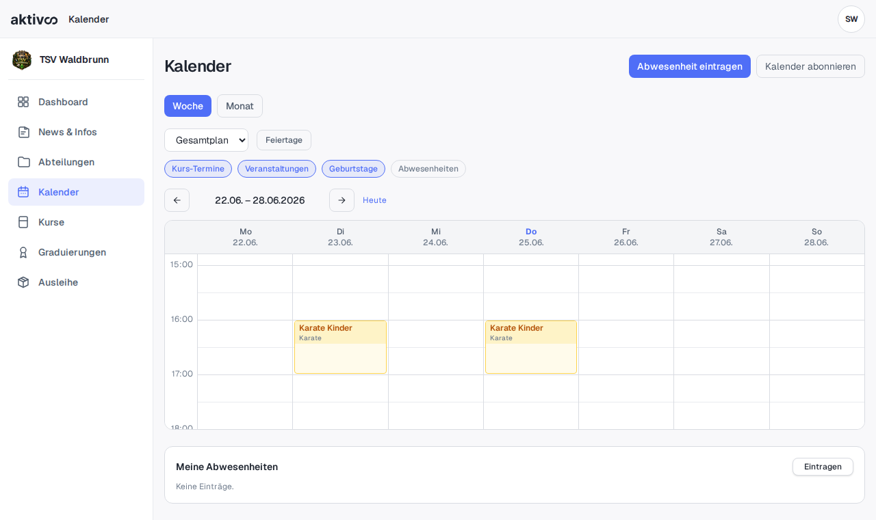Click the Mi 24.06. column header
This screenshot has height=520, width=876.
tap(435, 237)
